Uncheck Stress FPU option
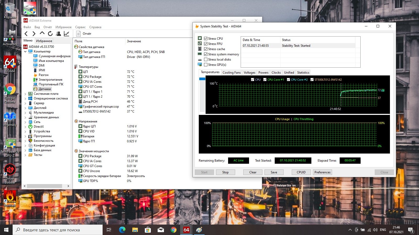419x235 pixels. tap(206, 44)
